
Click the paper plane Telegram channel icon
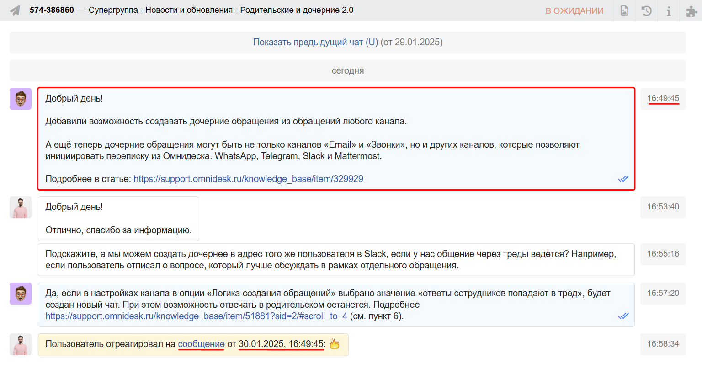[x=15, y=10]
